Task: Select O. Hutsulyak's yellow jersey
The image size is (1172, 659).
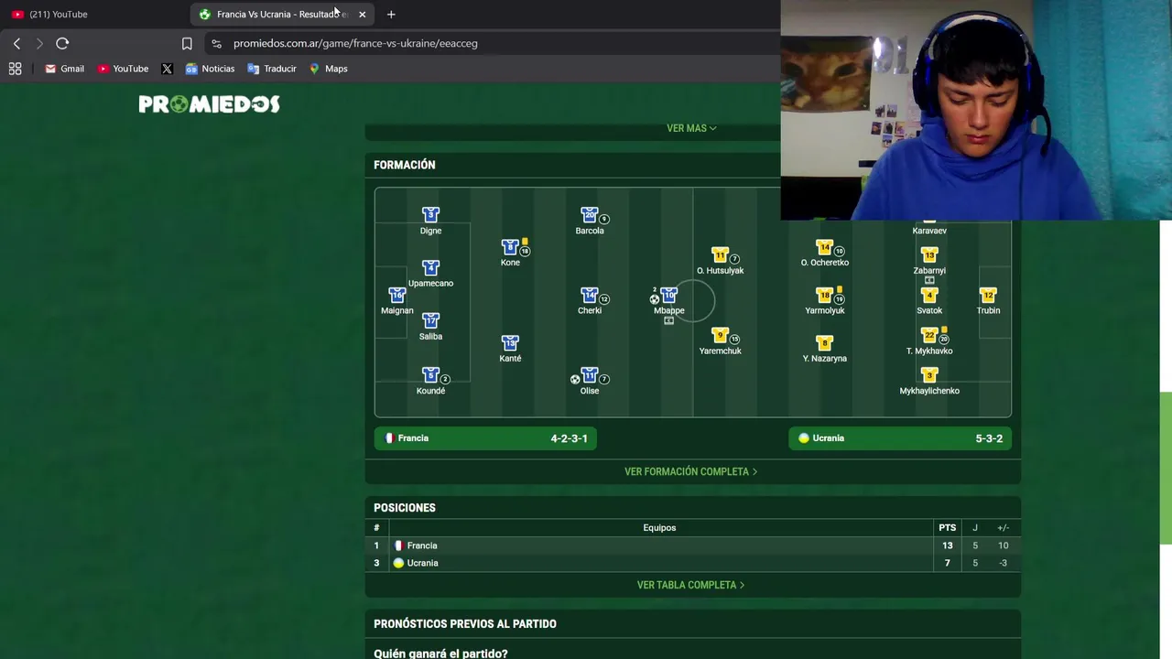Action: (720, 255)
